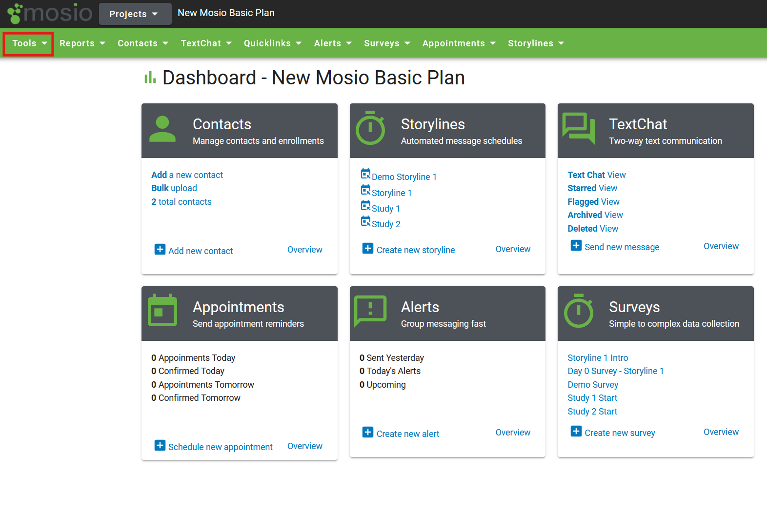Click the plus icon beside Add new contact
This screenshot has width=767, height=513.
160,249
